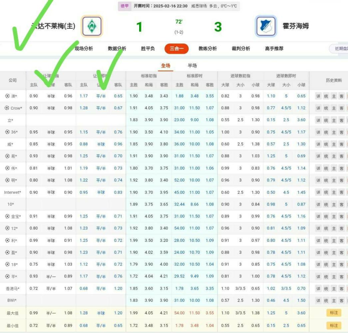Click home team name 达不莱梅(主)

coord(53,26)
